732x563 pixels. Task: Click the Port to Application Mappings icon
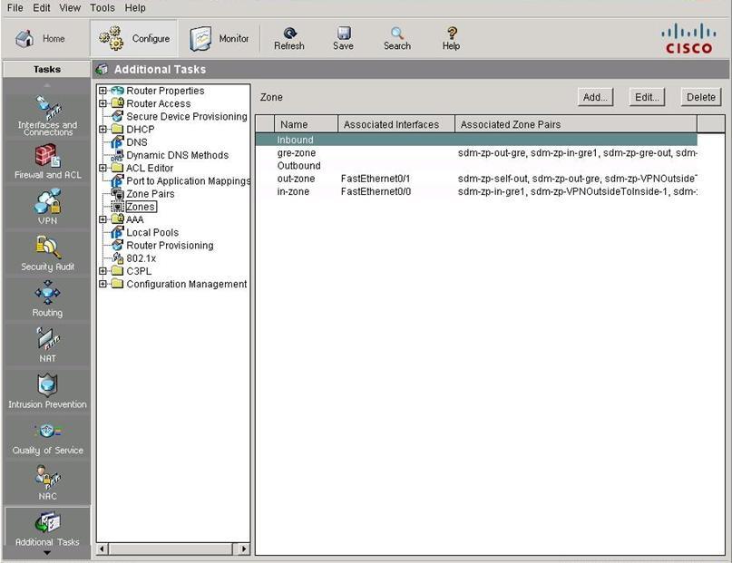(118, 181)
